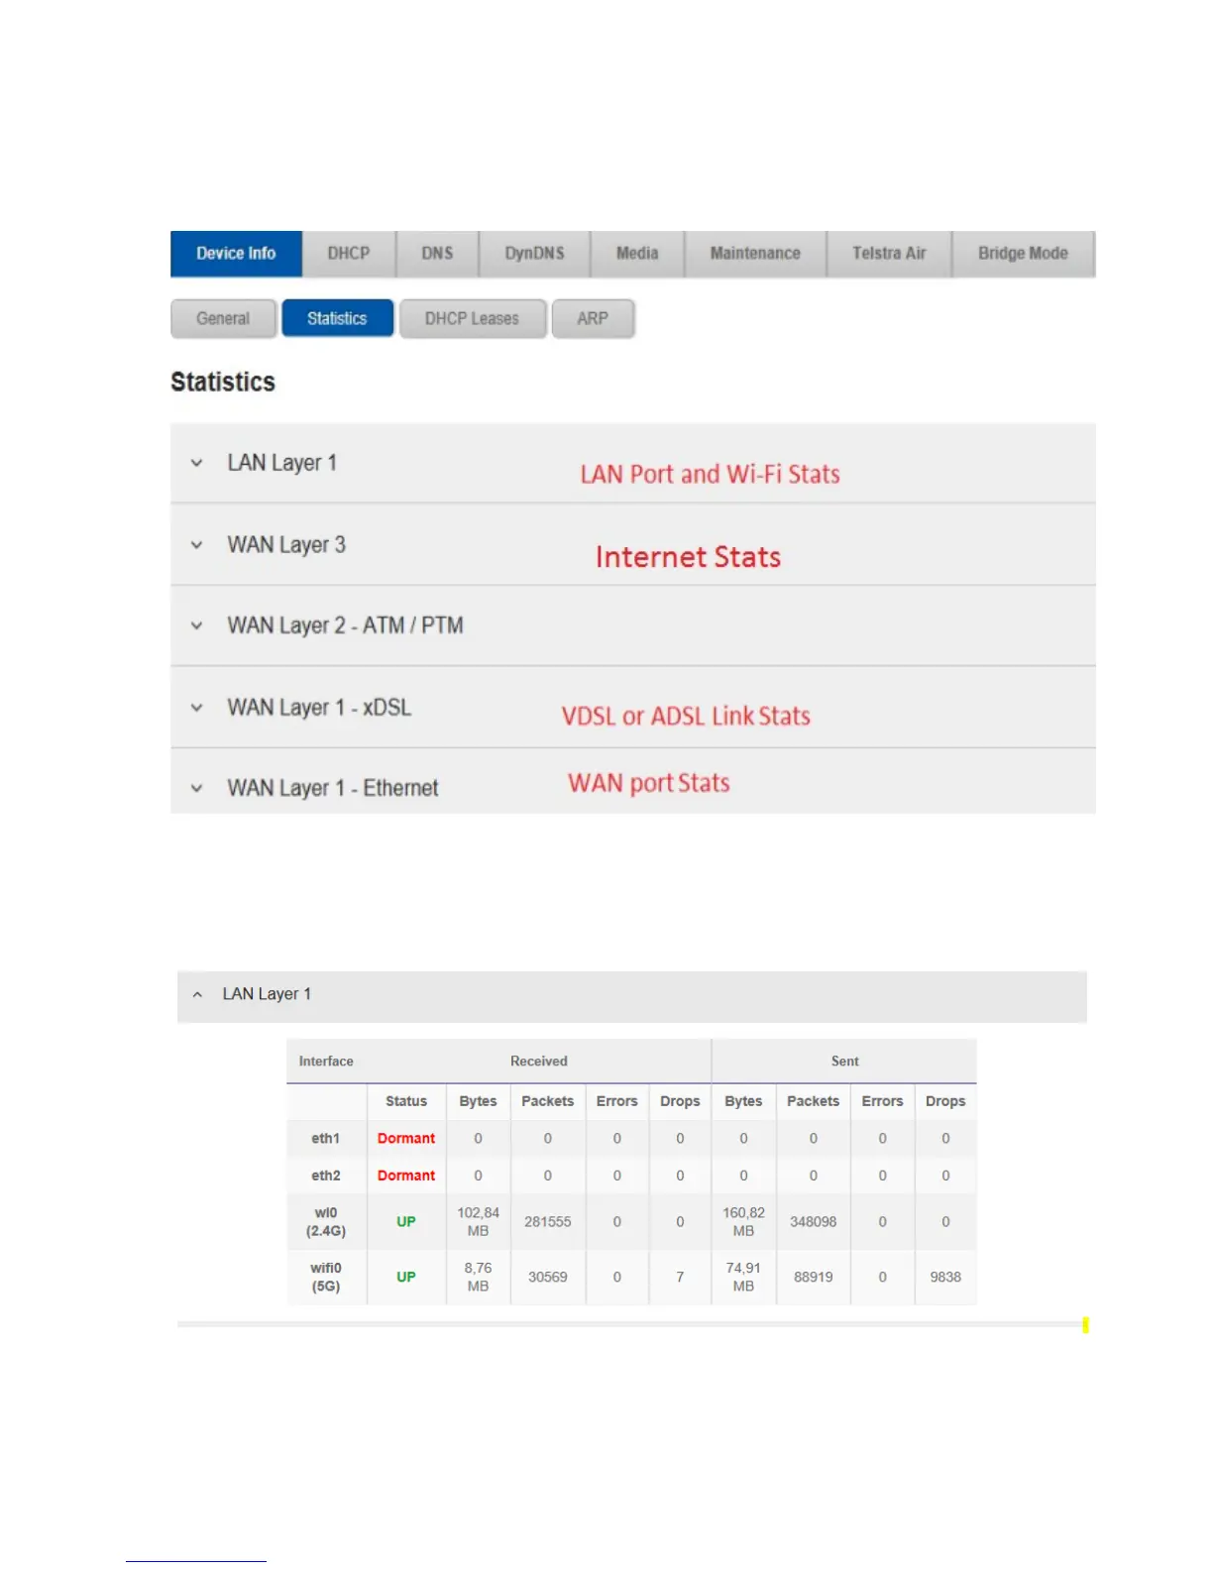Open the DHCP Leases sub-tab
This screenshot has width=1213, height=1570.
pyautogui.click(x=472, y=319)
